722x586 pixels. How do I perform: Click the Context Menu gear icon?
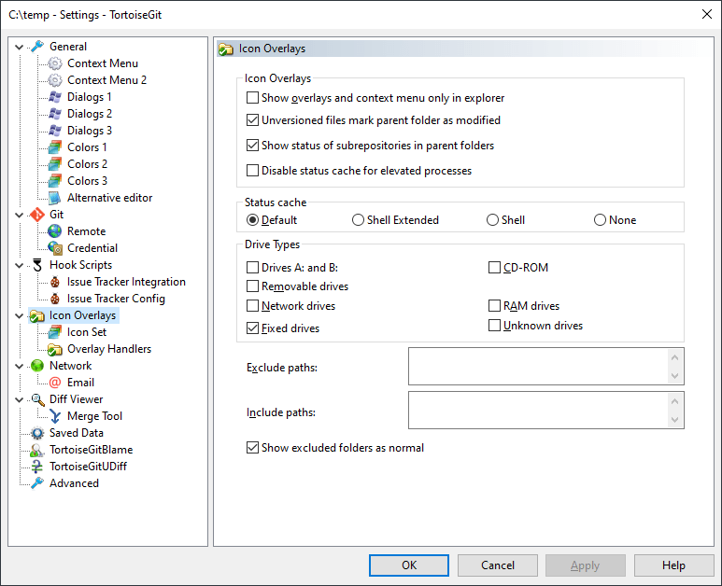click(x=55, y=63)
